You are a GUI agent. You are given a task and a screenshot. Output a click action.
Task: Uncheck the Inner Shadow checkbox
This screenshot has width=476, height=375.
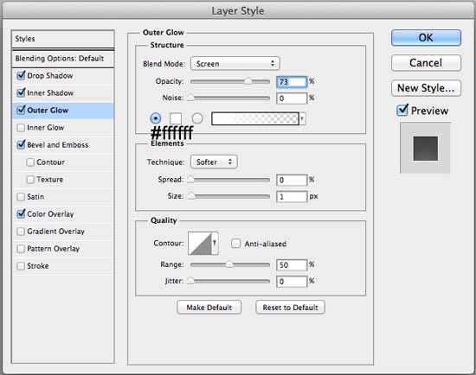[x=21, y=92]
